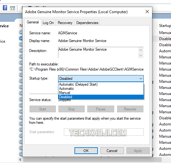This screenshot has width=171, height=163.
Task: Click the Help question-mark toolbar icon
Action: [5, 8]
